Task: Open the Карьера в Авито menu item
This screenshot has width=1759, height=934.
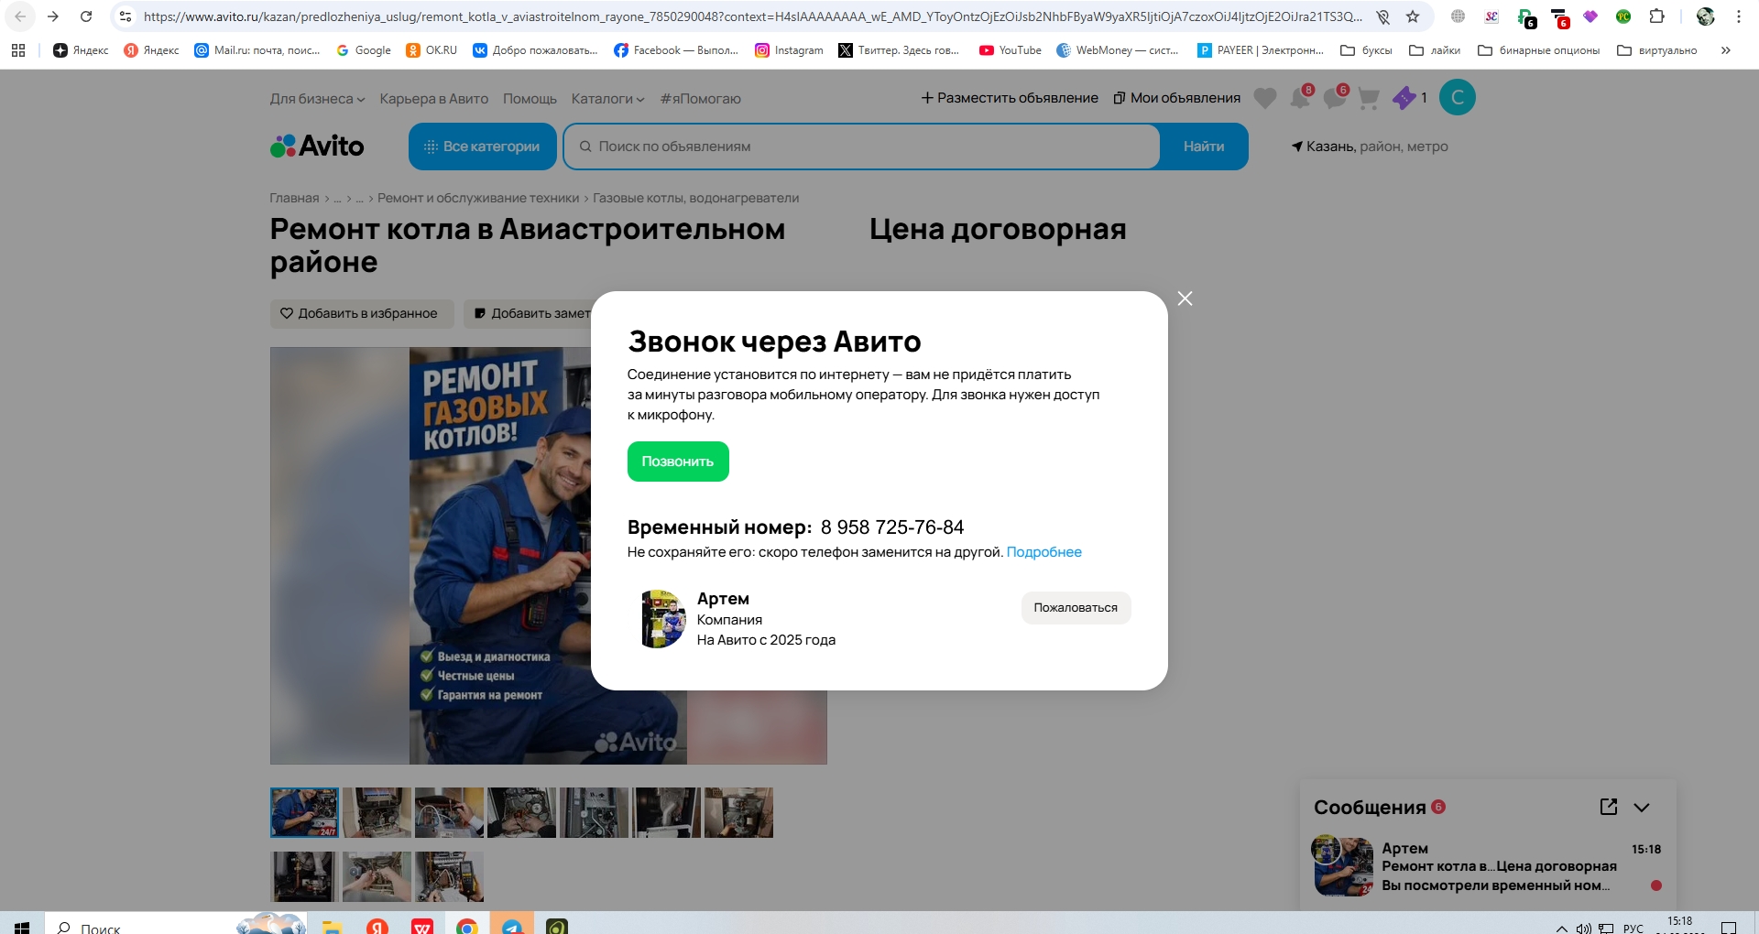Action: point(434,99)
